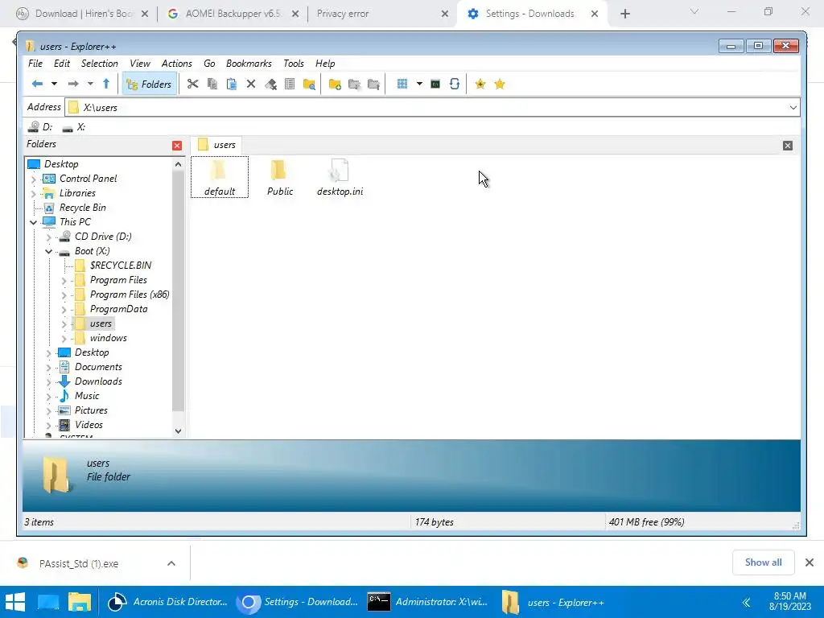
Task: Open the Tools menu
Action: pos(293,64)
